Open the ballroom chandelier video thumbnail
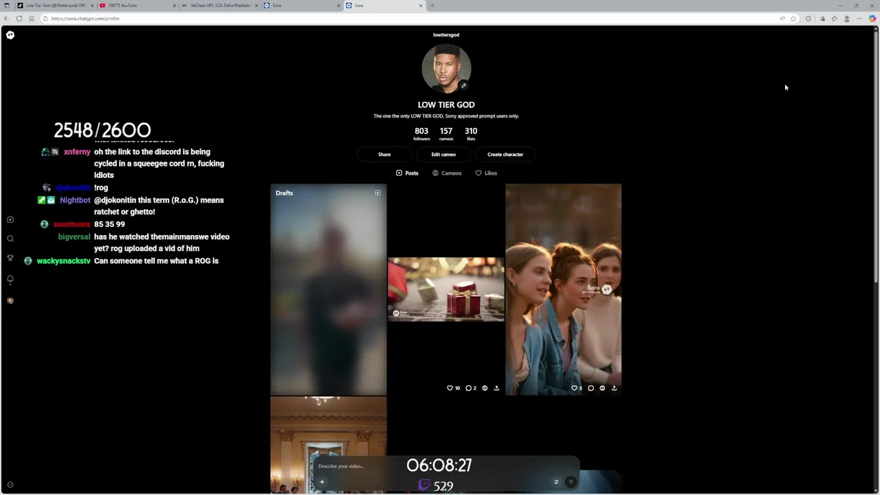Screen dimensions: 880x495 click(329, 445)
